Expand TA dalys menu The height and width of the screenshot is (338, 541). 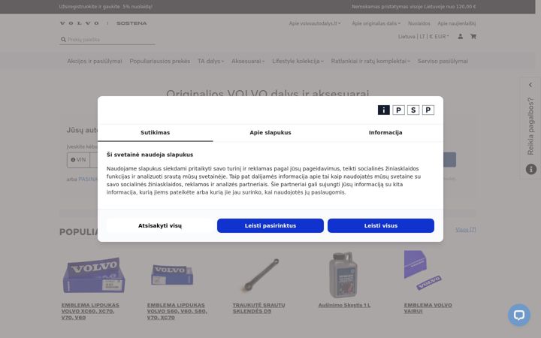211,61
